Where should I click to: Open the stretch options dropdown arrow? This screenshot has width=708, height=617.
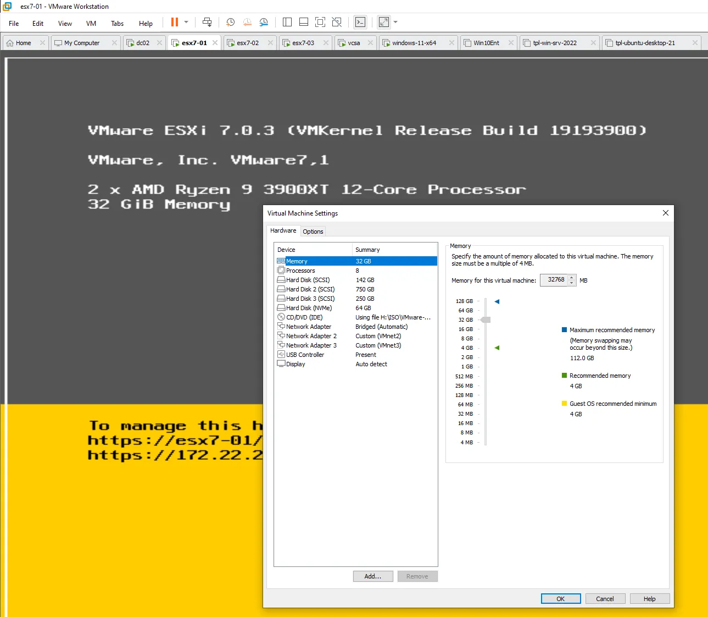click(x=395, y=22)
